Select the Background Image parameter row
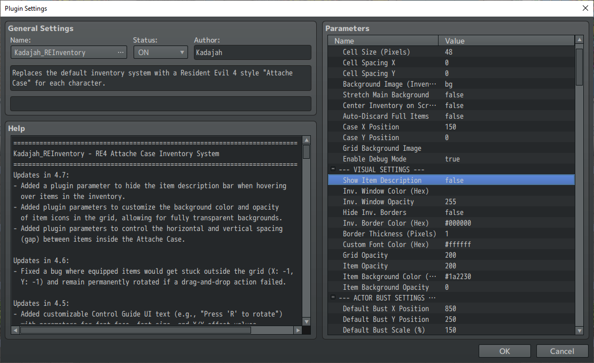The height and width of the screenshot is (363, 594). tap(451, 84)
